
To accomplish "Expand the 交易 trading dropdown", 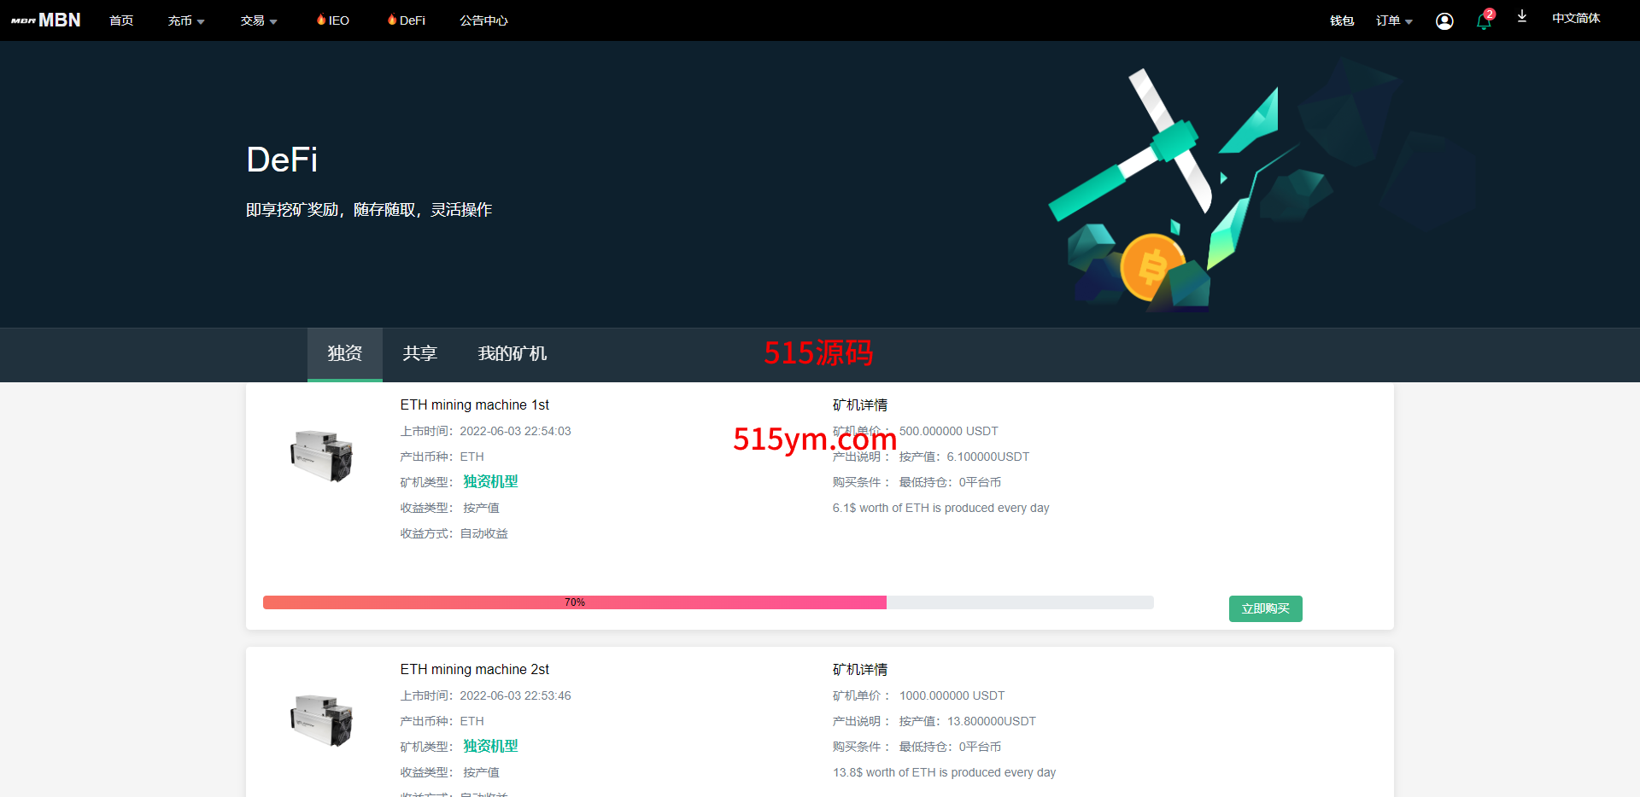I will [x=258, y=20].
